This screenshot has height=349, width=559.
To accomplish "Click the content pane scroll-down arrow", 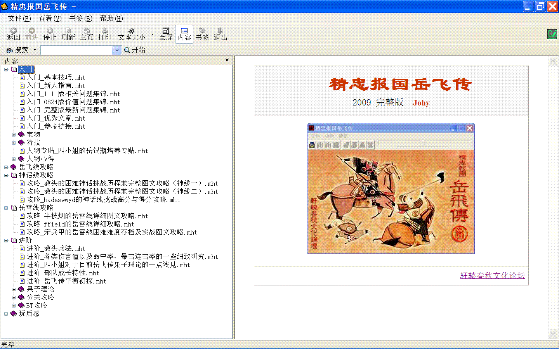I will (x=553, y=334).
